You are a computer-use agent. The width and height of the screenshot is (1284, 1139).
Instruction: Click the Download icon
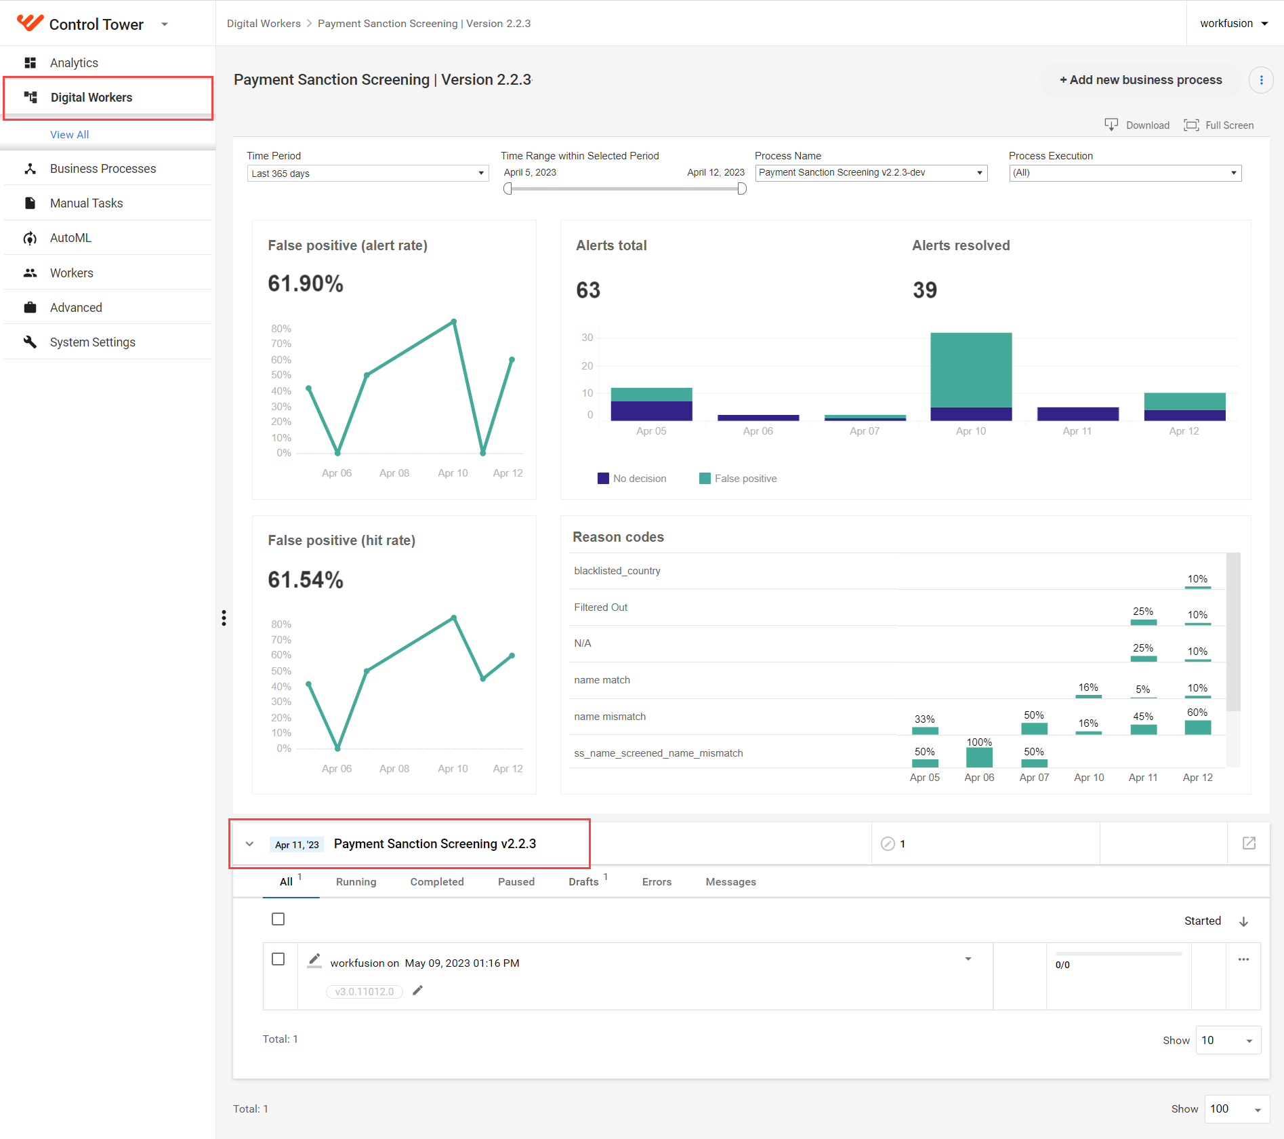click(1111, 125)
